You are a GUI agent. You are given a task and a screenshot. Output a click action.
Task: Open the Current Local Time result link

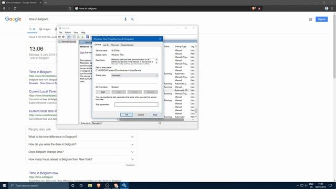(43, 91)
